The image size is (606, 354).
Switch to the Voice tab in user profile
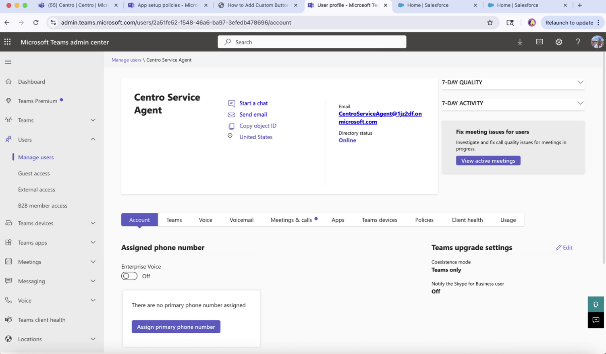205,220
